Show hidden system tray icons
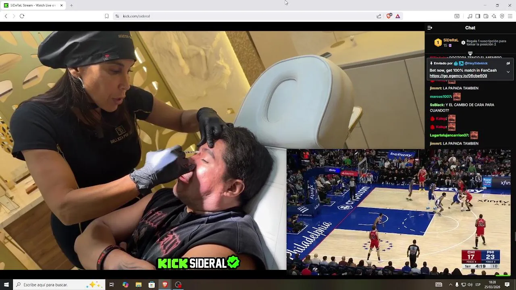The width and height of the screenshot is (516, 290). coord(450,285)
